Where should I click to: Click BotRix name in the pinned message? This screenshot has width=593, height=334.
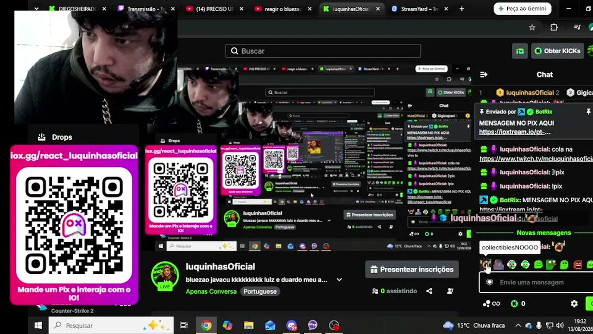coord(543,112)
